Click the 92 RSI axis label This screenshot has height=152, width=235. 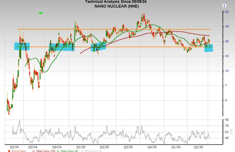pyautogui.click(x=227, y=119)
